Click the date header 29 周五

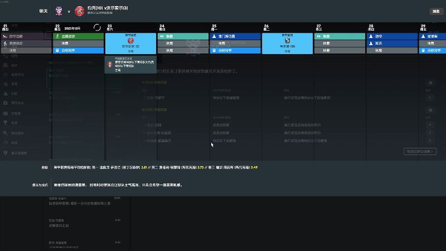[423, 27]
